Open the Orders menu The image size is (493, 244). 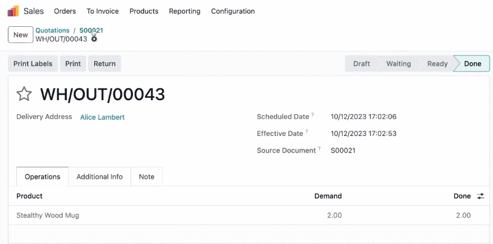64,11
